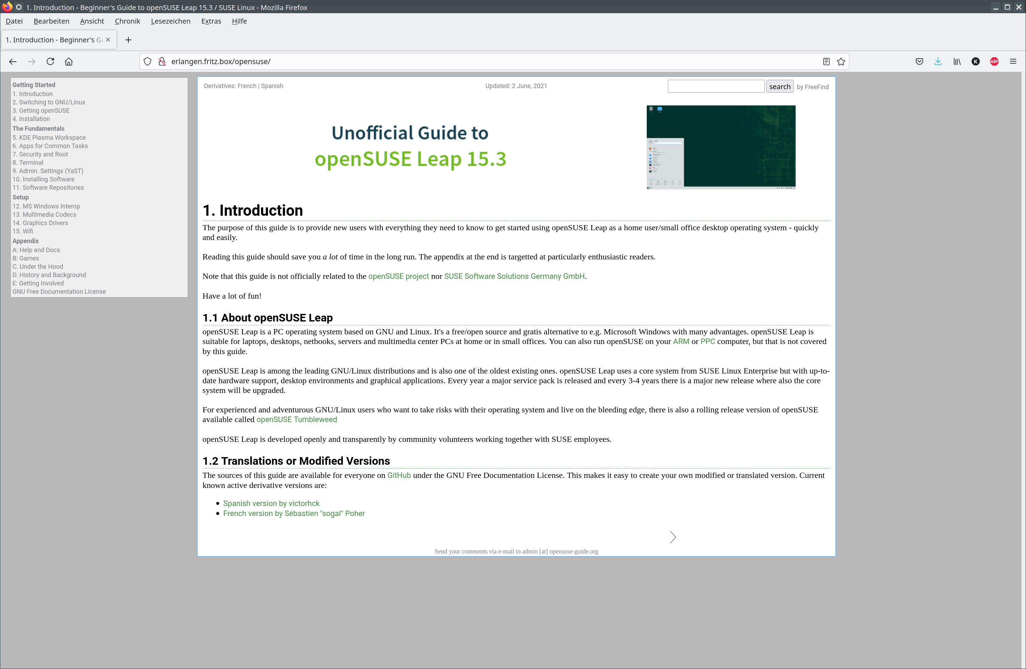This screenshot has width=1026, height=669.
Task: Open a new tab with the plus
Action: click(128, 40)
